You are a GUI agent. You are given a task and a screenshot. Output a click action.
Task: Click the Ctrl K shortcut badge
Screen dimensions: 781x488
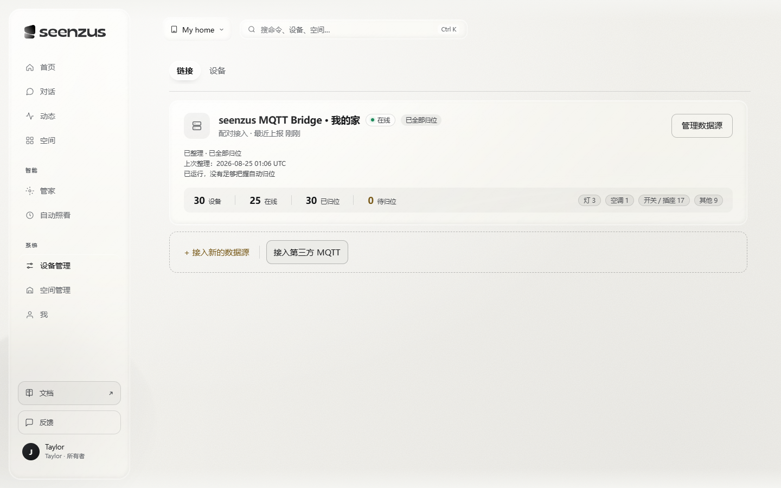pyautogui.click(x=449, y=29)
